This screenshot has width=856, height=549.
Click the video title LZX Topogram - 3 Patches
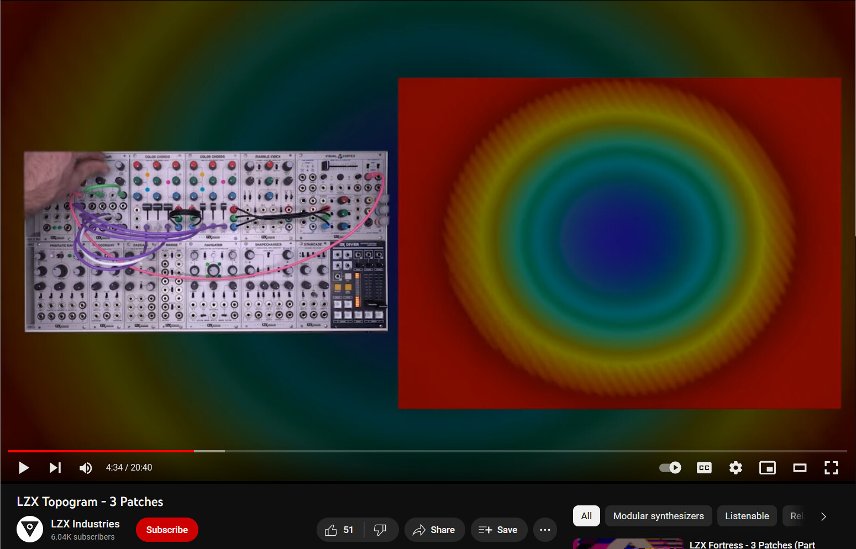click(90, 502)
